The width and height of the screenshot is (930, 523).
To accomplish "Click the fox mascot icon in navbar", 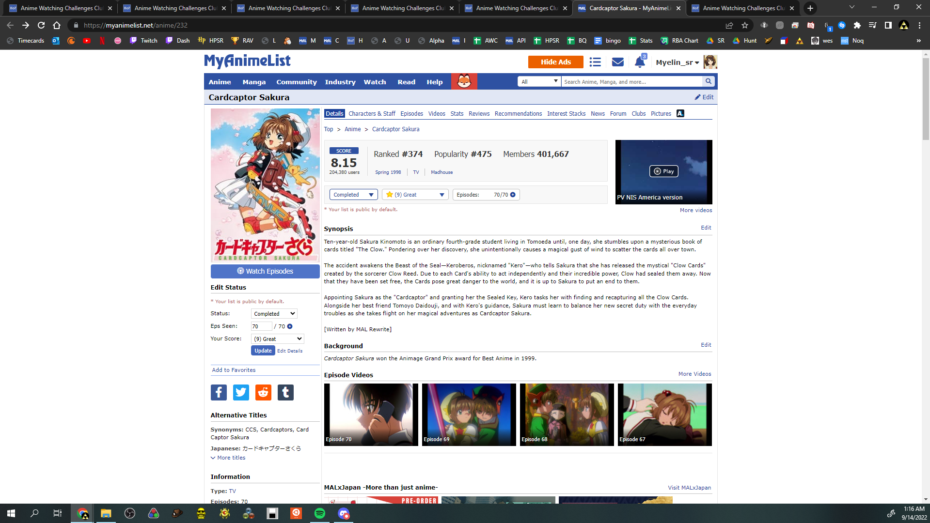I will coord(464,81).
